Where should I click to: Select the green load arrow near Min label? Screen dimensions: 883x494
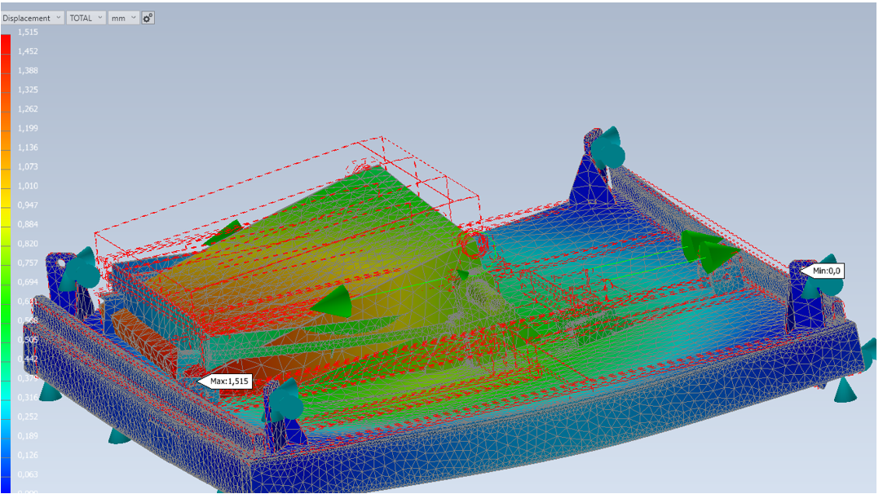709,250
